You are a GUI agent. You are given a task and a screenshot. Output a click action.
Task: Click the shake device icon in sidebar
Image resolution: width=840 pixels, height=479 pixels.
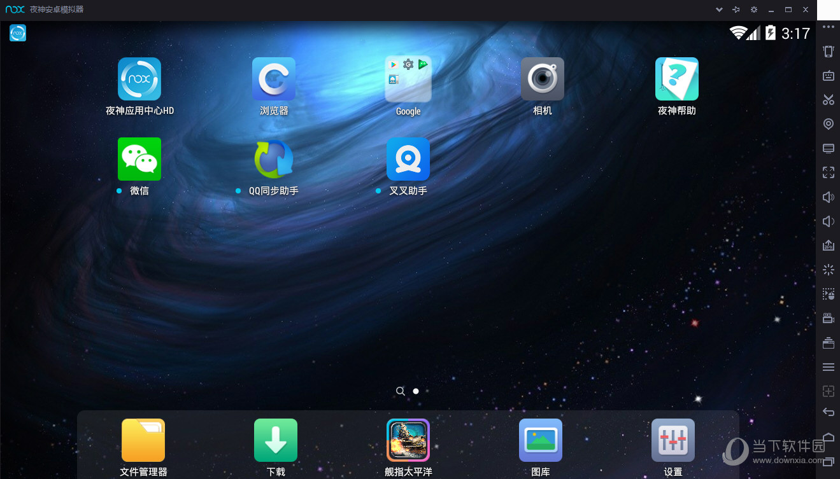[828, 52]
